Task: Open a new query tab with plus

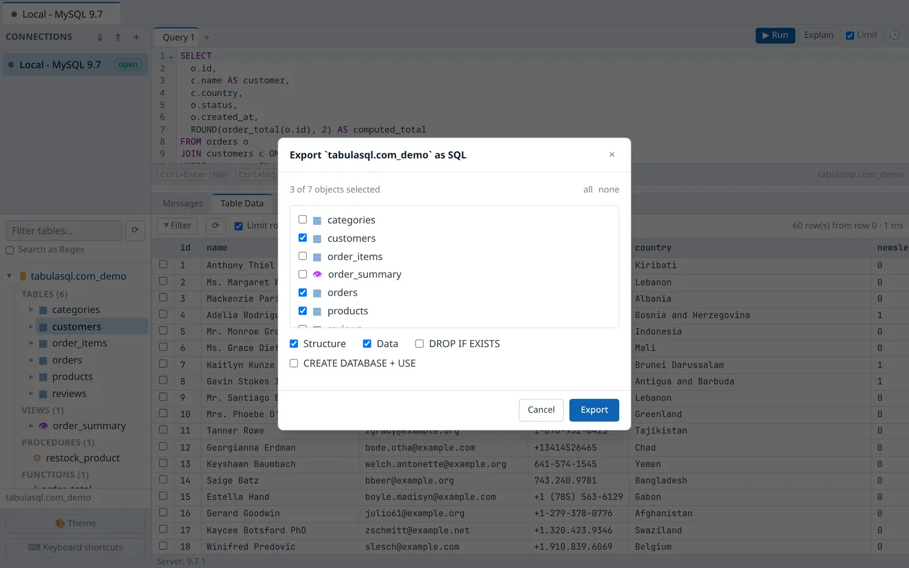Action: click(x=207, y=37)
